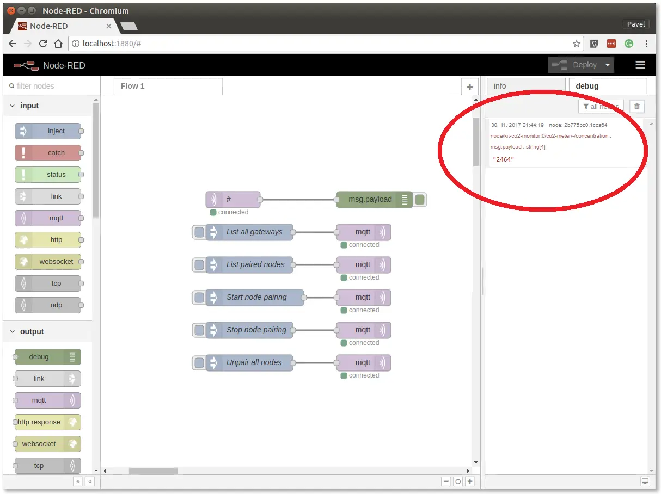Screen dimensions: 661x494
Task: Click the co2-meter concentration topic text
Action: [x=550, y=136]
